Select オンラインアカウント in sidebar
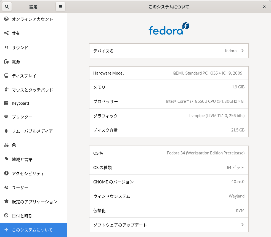 (x=34, y=19)
